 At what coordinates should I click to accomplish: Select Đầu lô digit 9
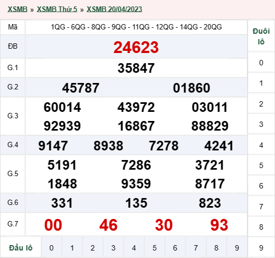tap(237, 248)
